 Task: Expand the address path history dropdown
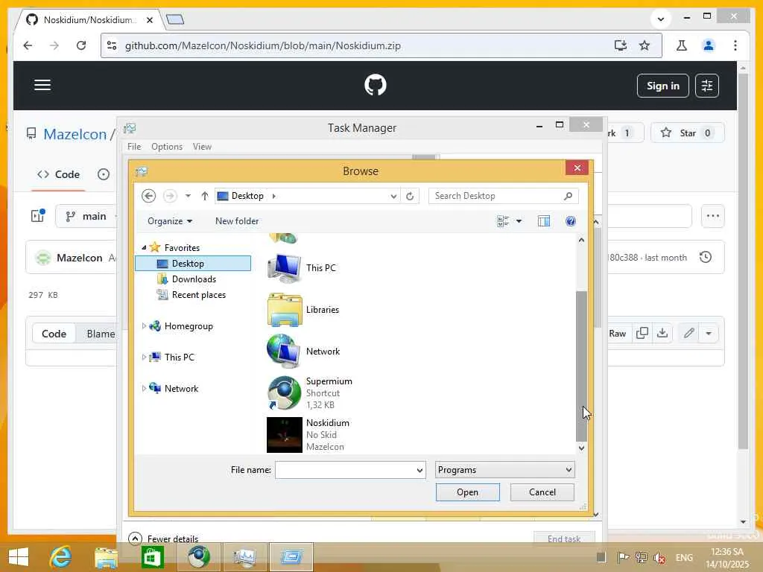tap(393, 196)
